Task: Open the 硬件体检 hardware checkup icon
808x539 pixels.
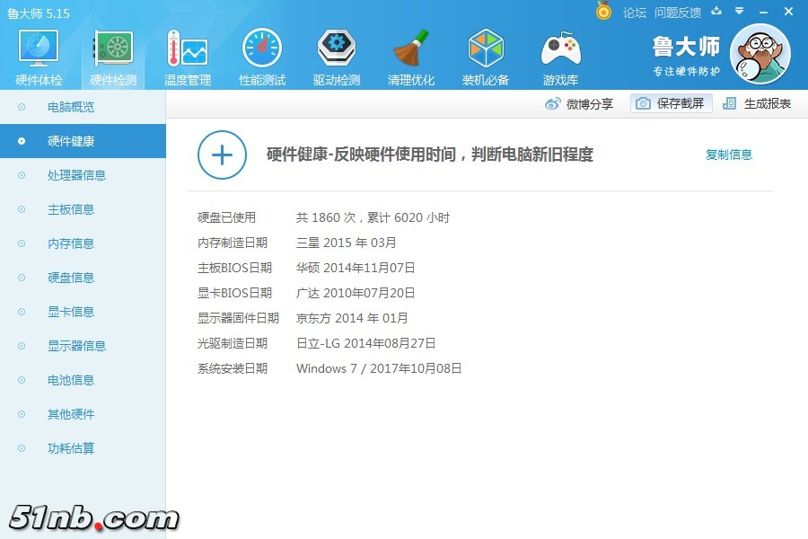Action: pyautogui.click(x=39, y=48)
